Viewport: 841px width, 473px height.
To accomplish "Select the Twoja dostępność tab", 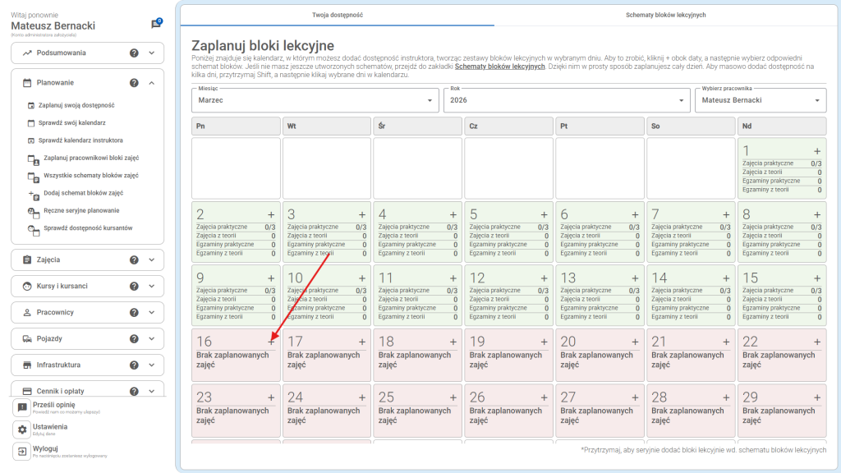I will point(338,15).
